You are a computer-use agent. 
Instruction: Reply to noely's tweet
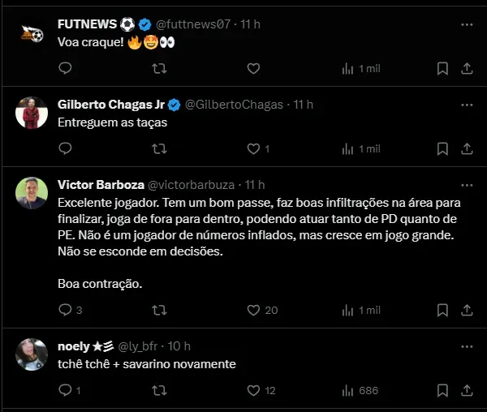66,390
